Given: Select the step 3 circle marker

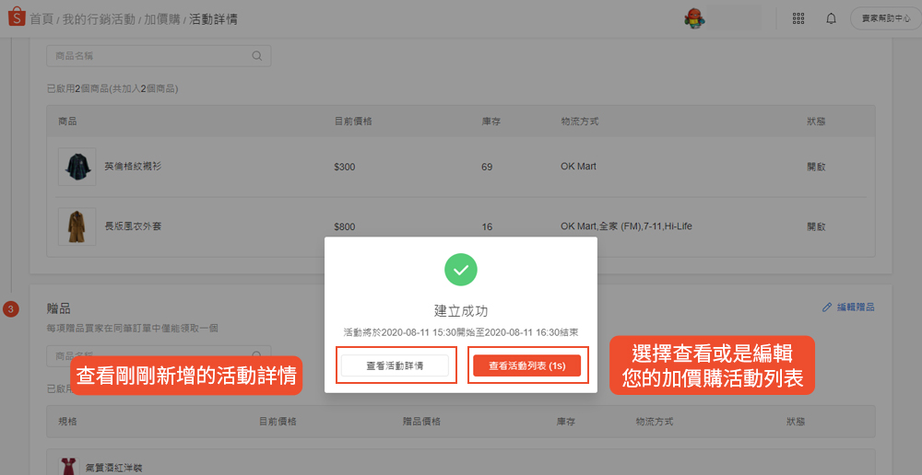Looking at the screenshot, I should [x=11, y=308].
